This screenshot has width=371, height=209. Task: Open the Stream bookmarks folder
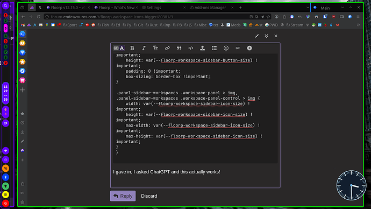pyautogui.click(x=295, y=25)
